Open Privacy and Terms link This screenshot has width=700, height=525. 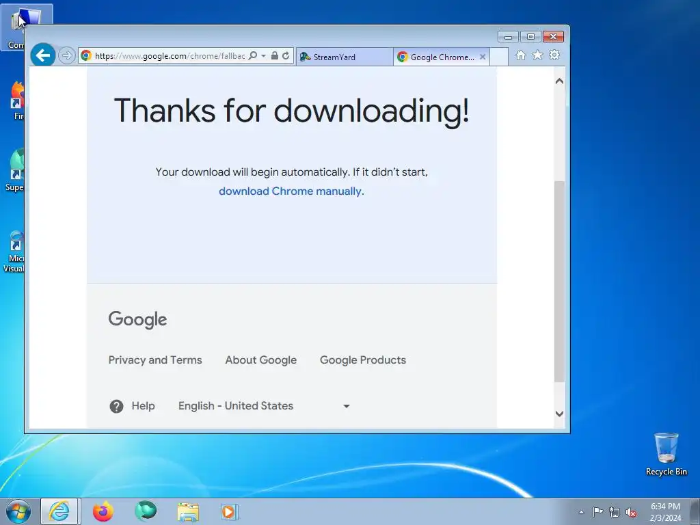click(x=155, y=360)
